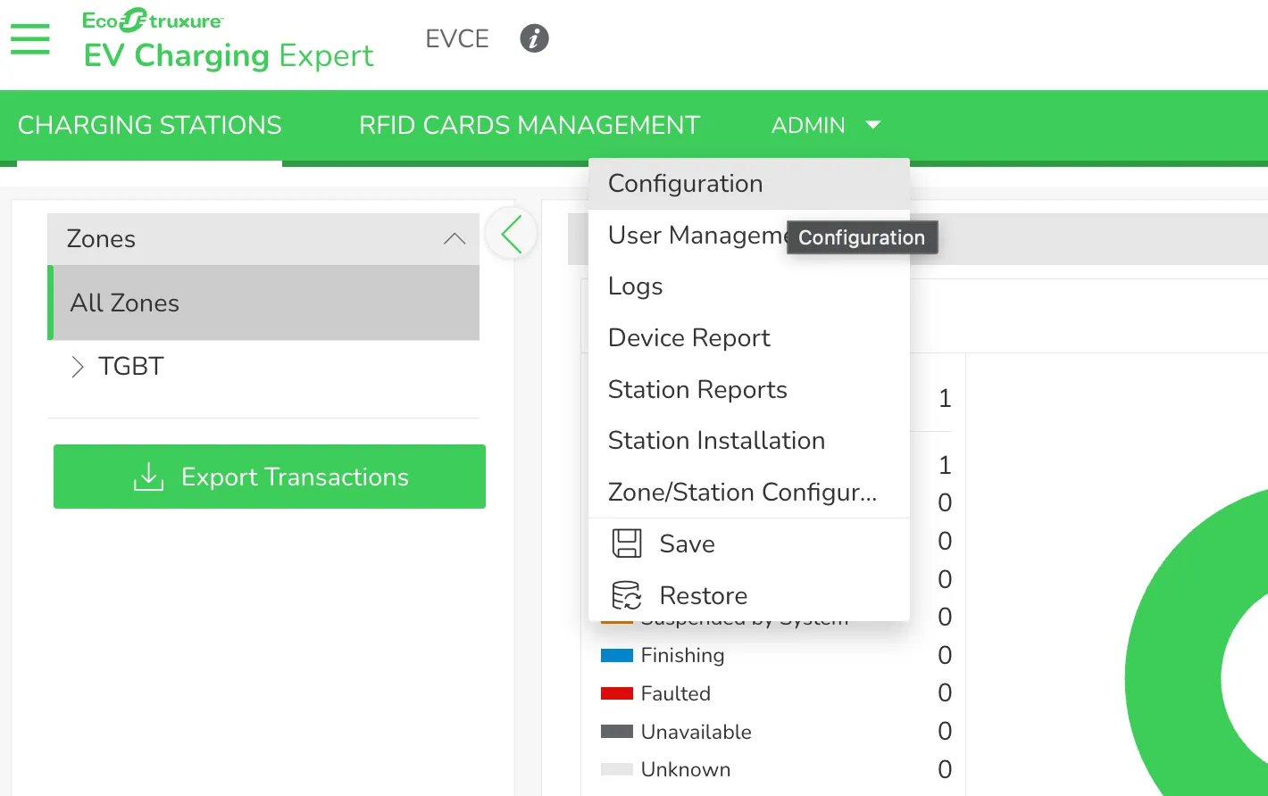Open the hamburger navigation menu
Image resolution: width=1268 pixels, height=796 pixels.
click(x=30, y=39)
